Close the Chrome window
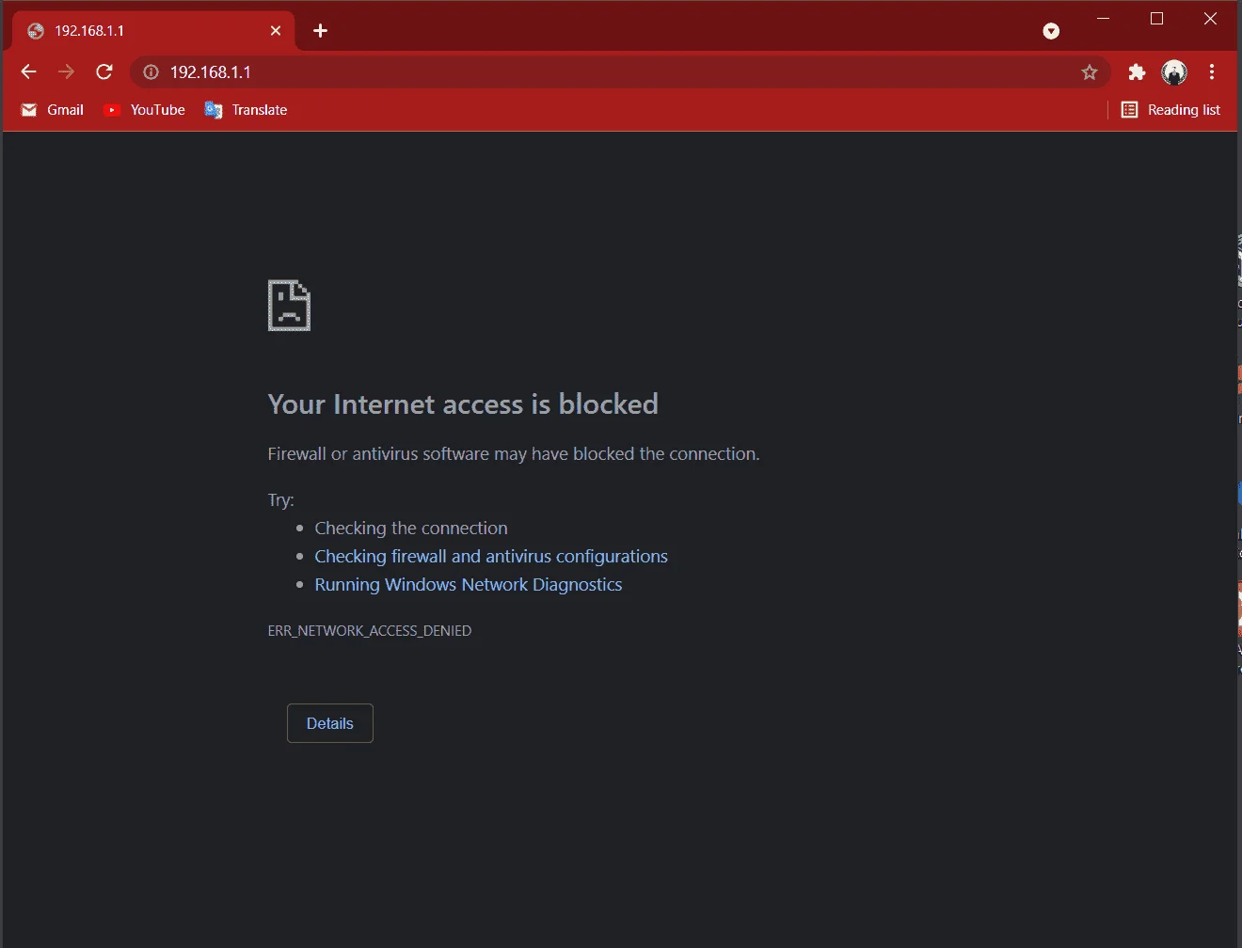This screenshot has width=1242, height=948. [1211, 19]
